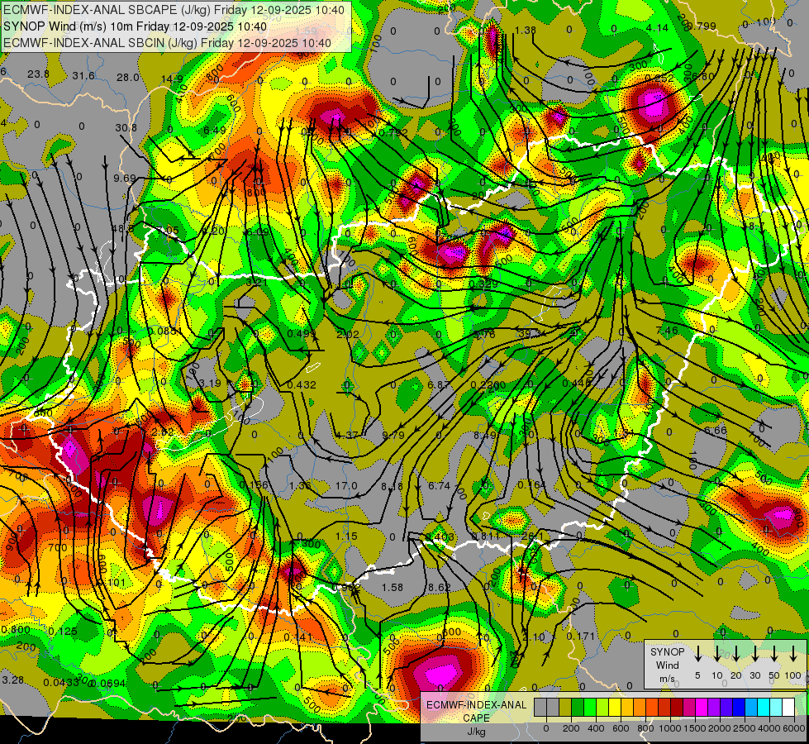Click the 0.252 value on the map
The image size is (809, 744).
[x=659, y=78]
